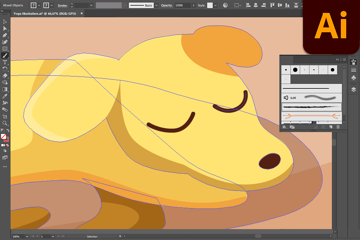Open the Style swatch dropdown
The height and width of the screenshot is (240, 360).
(x=216, y=5)
